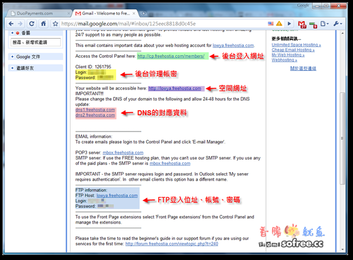
Task: Click the dns1.freehostia.com link
Action: pyautogui.click(x=95, y=110)
